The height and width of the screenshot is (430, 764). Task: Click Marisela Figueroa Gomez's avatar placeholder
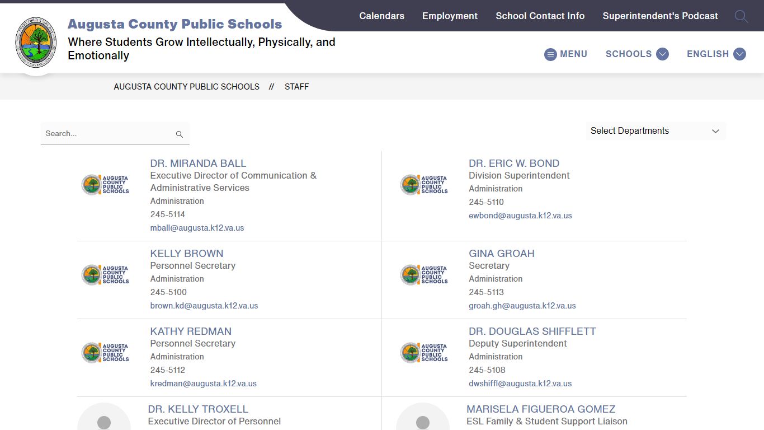click(x=423, y=417)
